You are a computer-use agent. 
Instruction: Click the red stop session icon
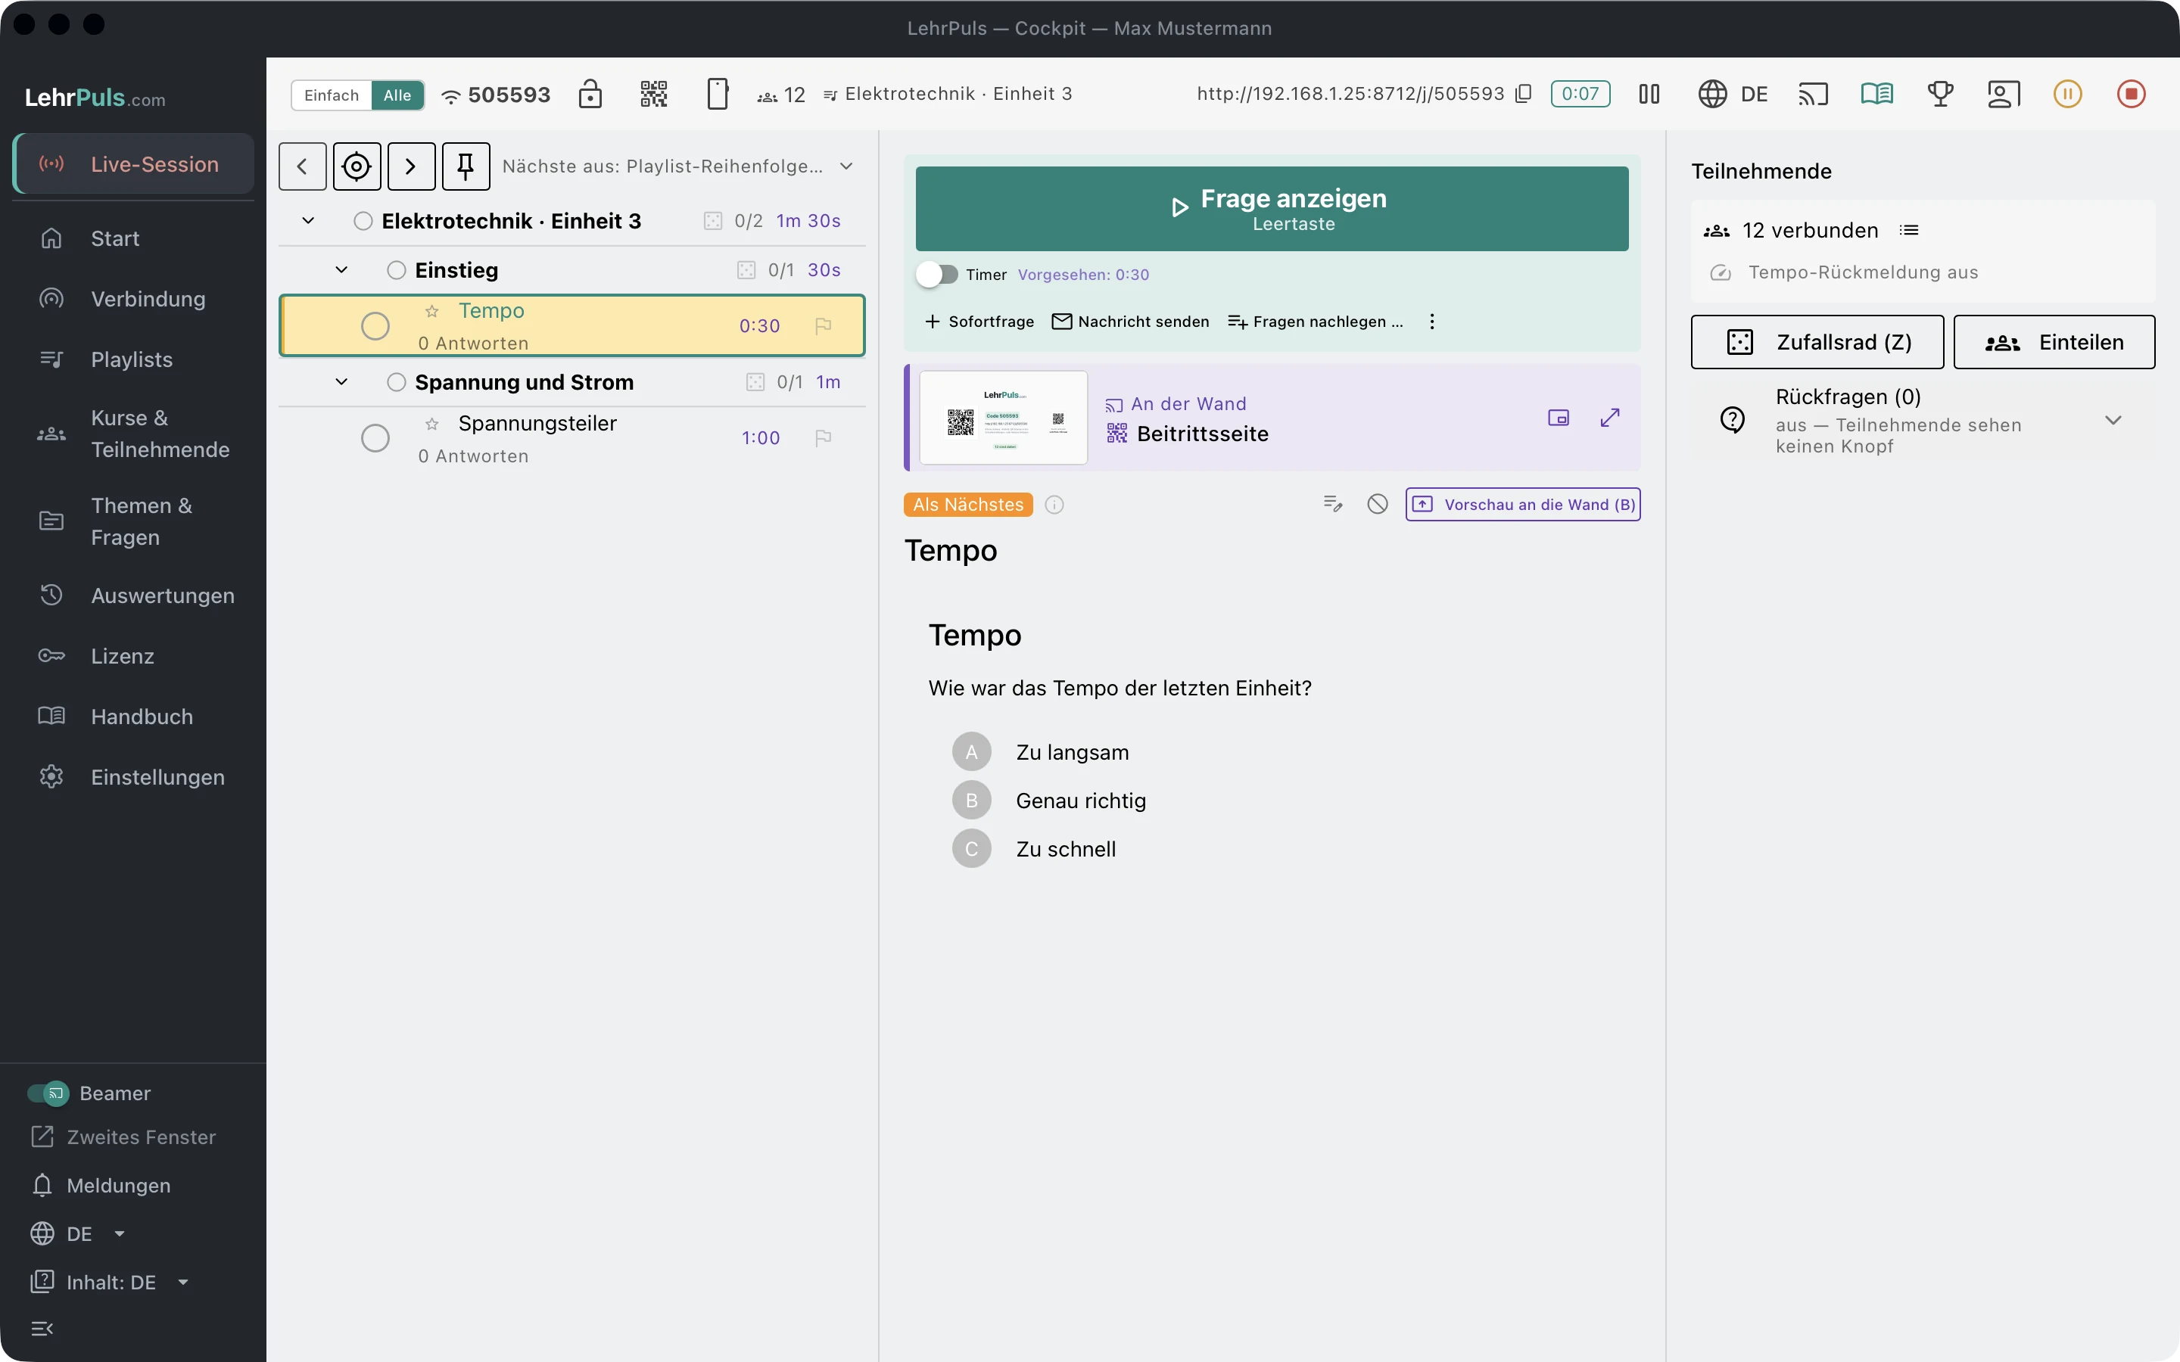tap(2131, 94)
